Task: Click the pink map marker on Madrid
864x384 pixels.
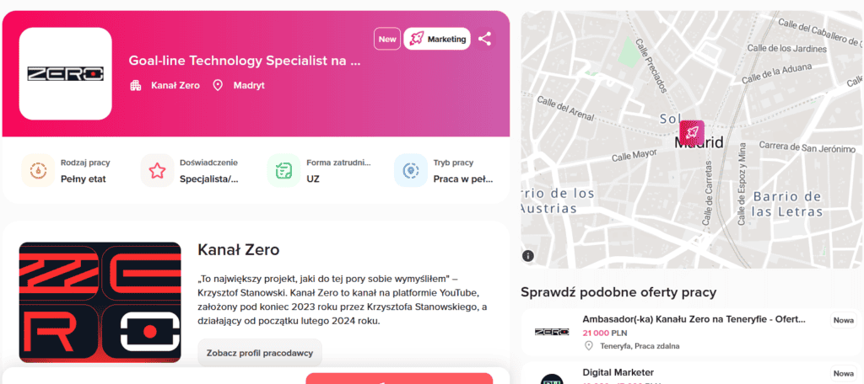Action: [692, 133]
